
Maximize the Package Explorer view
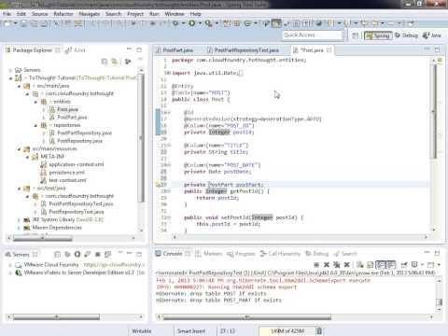[139, 49]
